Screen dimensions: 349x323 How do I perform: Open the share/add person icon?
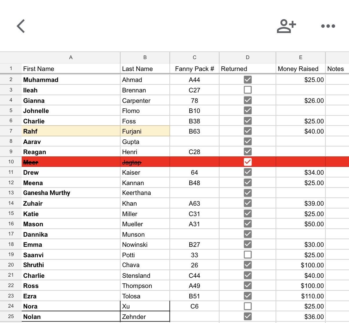coord(286,26)
